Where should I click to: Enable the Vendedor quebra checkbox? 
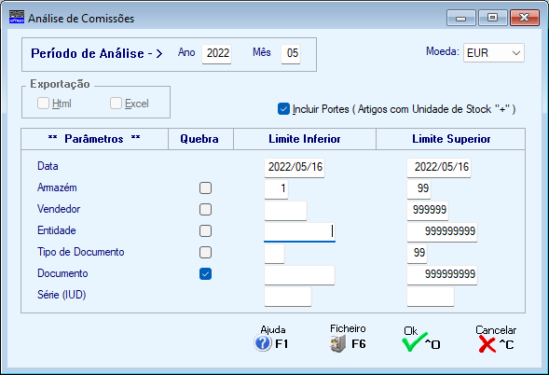pyautogui.click(x=205, y=210)
